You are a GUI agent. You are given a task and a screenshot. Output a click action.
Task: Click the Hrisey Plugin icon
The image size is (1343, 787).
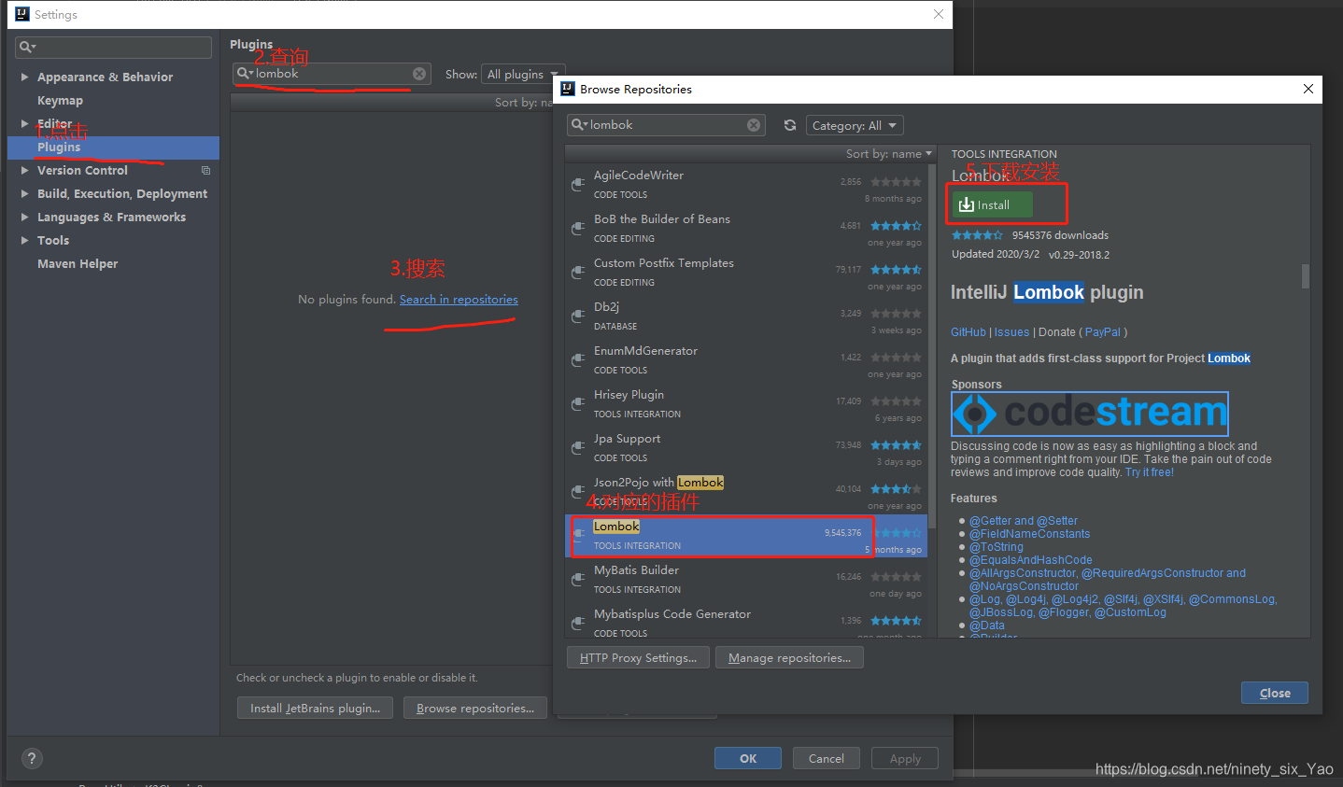click(579, 403)
